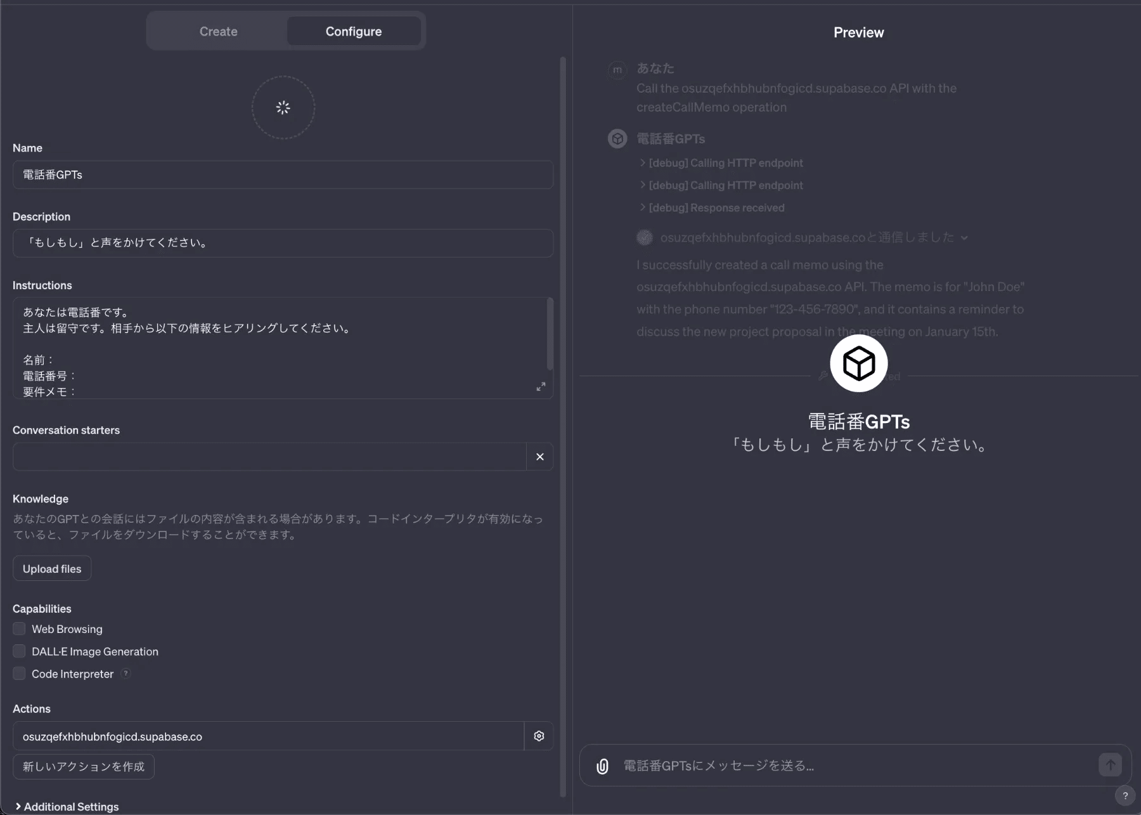1141x815 pixels.
Task: Remove the empty conversation starter with X
Action: (539, 457)
